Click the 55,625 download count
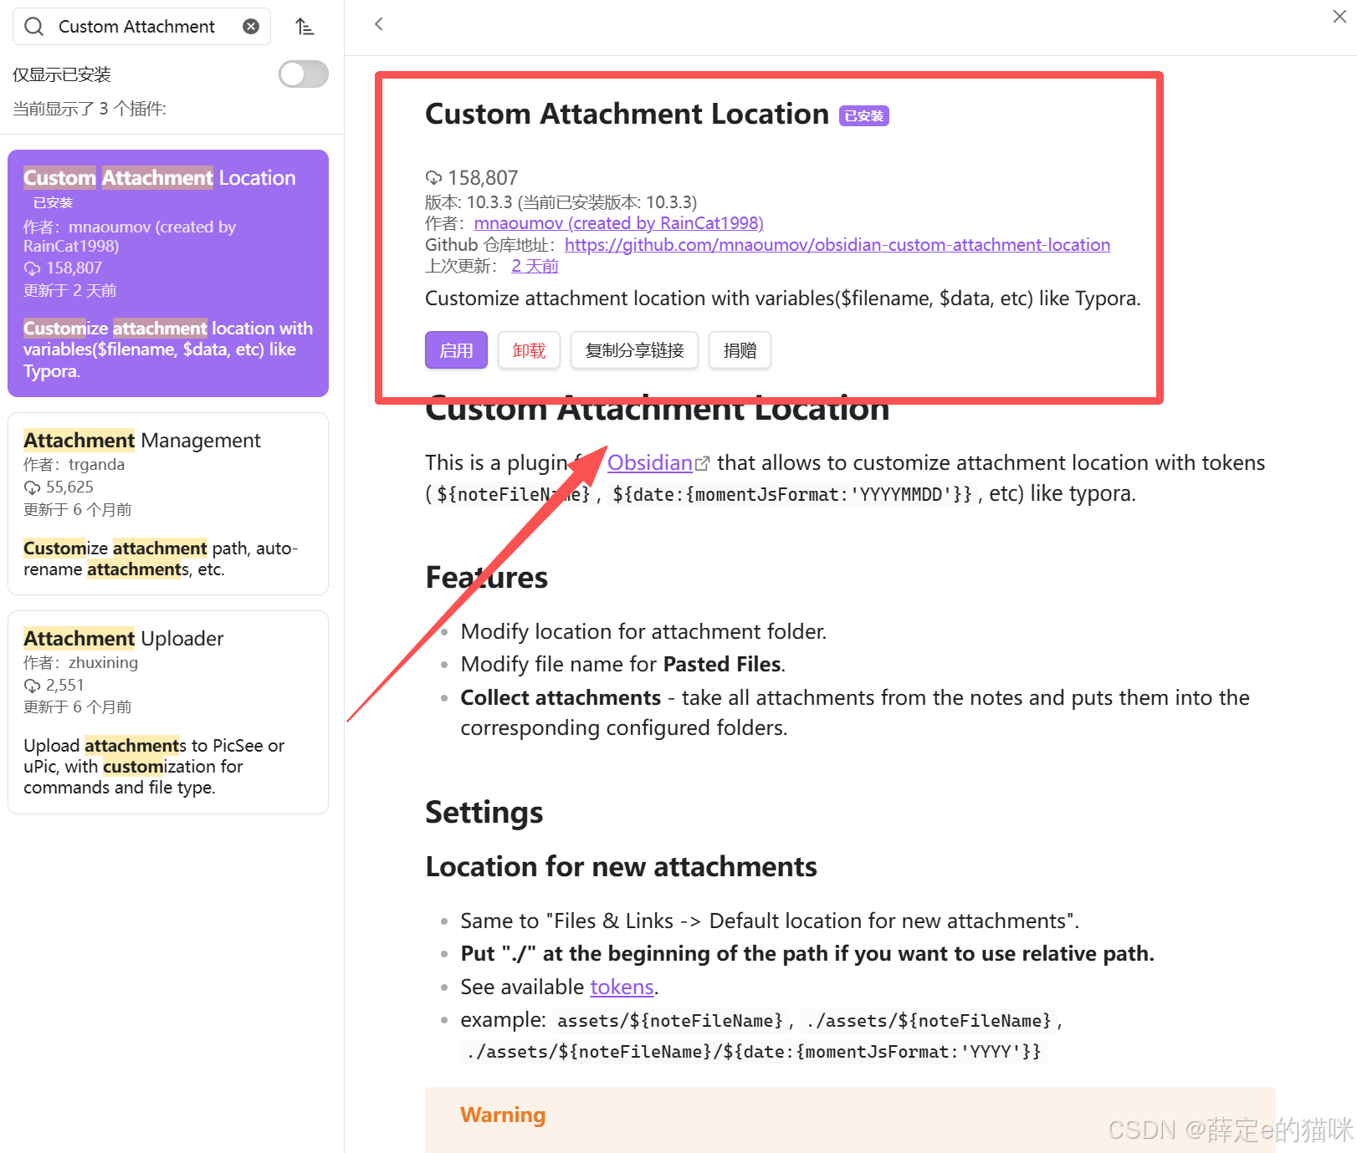 [x=59, y=487]
